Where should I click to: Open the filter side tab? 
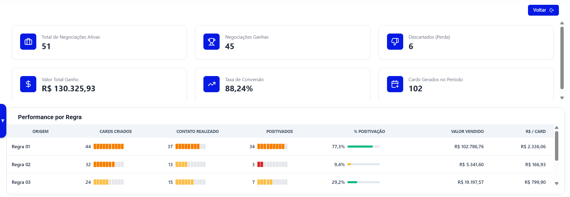point(3,121)
